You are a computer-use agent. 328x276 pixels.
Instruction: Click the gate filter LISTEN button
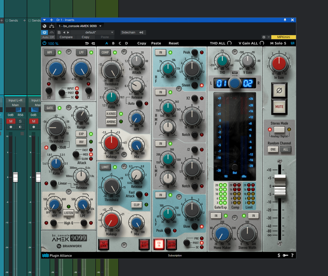pyautogui.click(x=69, y=213)
